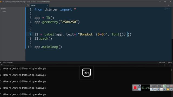Open the tab list dropdown arrow
173x97 pixels.
[171, 5]
